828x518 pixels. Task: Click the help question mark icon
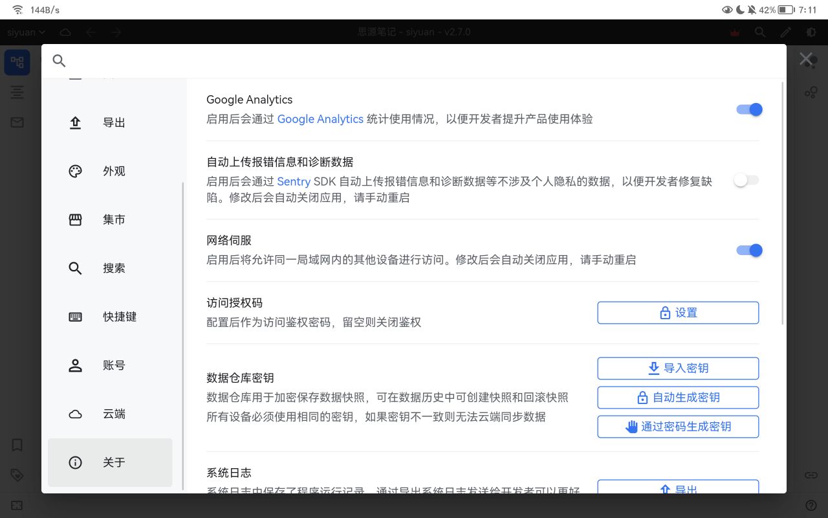(x=811, y=505)
